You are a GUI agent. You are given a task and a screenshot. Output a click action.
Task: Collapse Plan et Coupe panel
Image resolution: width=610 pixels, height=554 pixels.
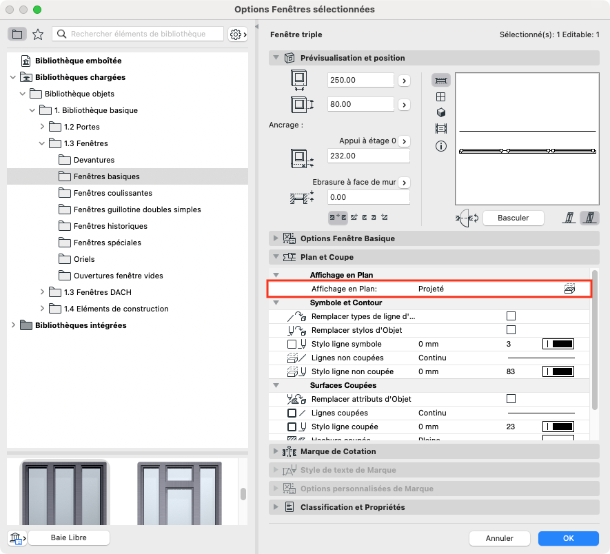click(x=276, y=257)
